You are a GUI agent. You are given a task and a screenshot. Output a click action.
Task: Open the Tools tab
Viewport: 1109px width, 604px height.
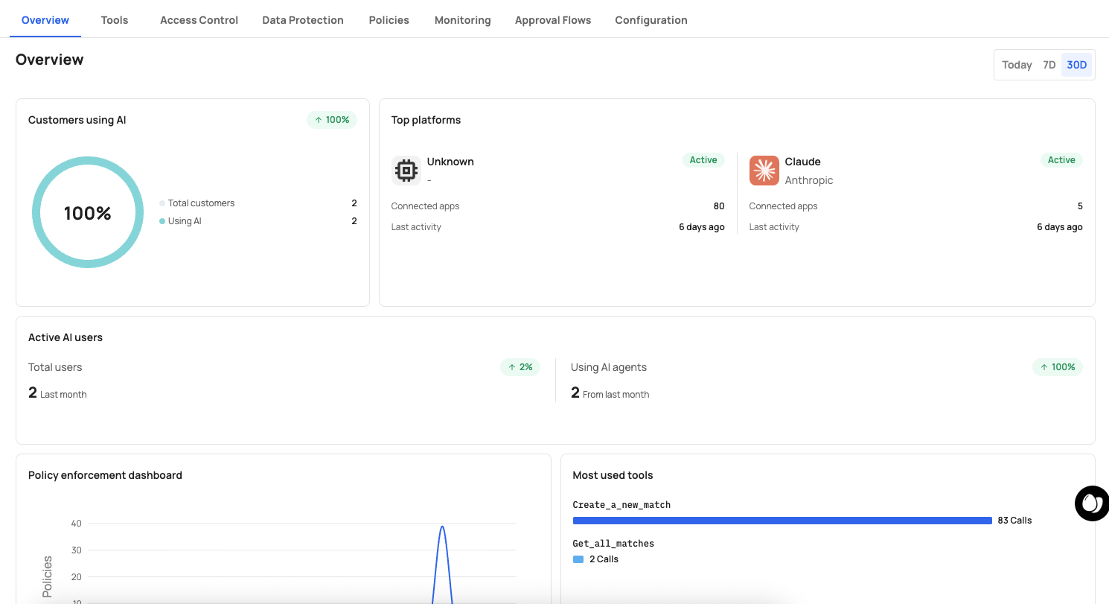tap(115, 20)
